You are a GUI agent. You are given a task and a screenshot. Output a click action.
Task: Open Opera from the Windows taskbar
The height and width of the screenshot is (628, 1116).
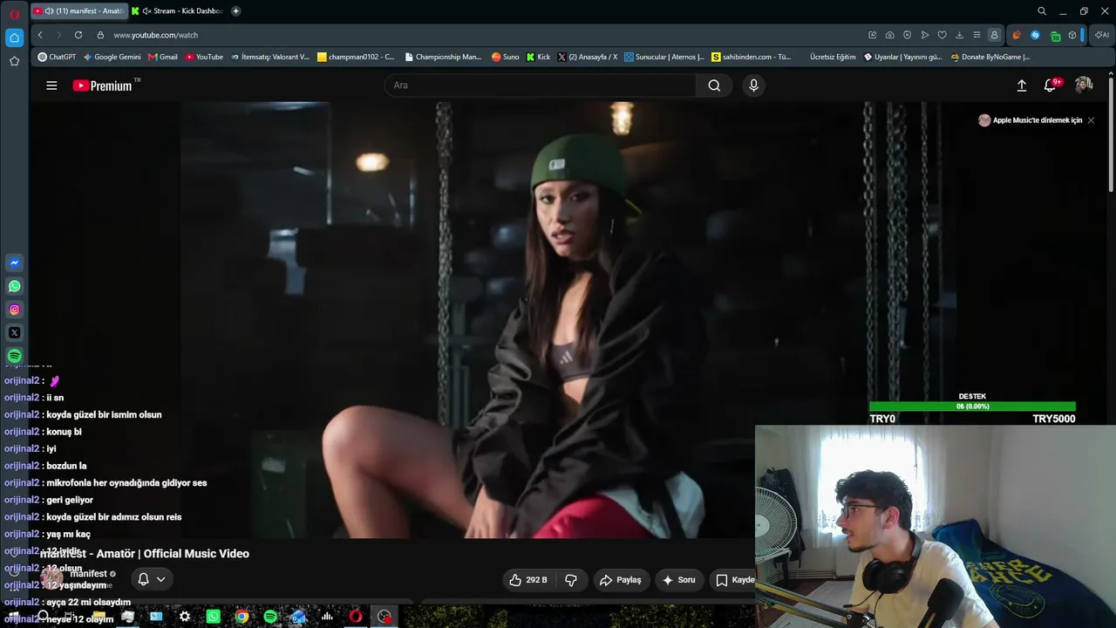coord(356,617)
